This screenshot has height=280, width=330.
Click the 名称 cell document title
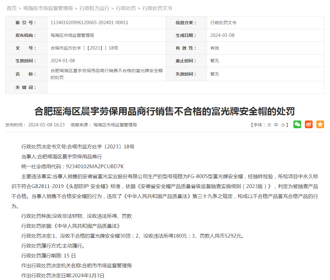[107, 74]
